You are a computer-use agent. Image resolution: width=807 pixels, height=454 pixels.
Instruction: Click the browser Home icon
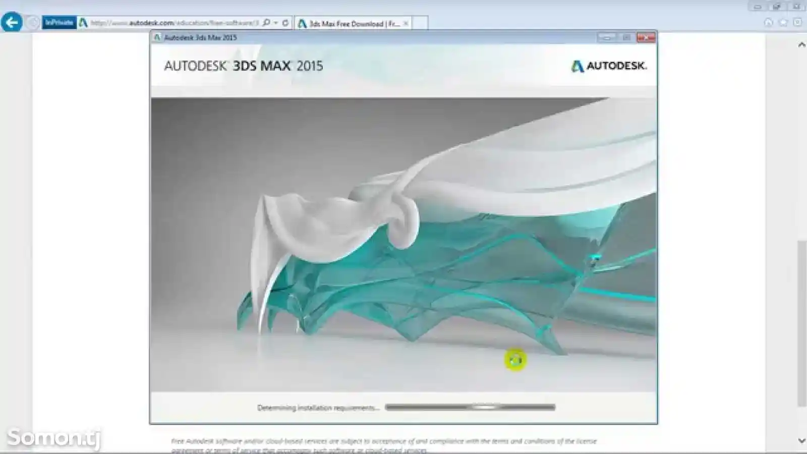coord(768,22)
